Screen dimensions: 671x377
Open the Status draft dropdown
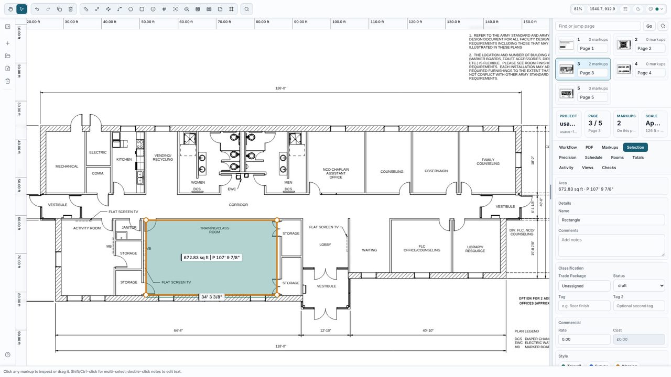(x=639, y=285)
